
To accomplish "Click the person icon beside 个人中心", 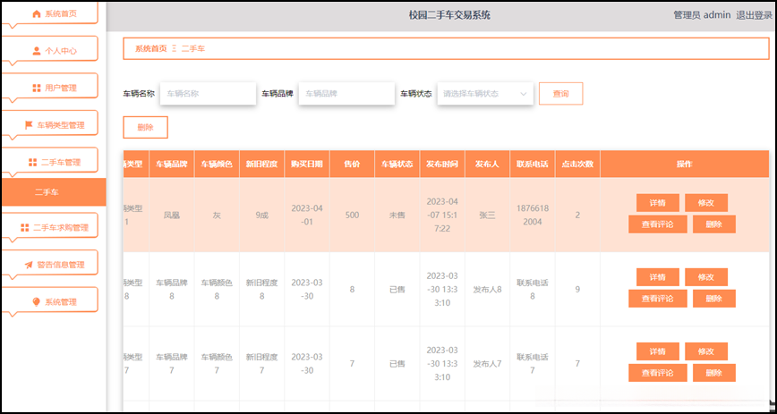I will pyautogui.click(x=37, y=50).
